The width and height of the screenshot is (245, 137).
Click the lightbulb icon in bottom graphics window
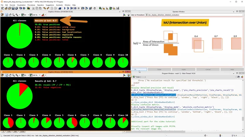tap(129, 75)
